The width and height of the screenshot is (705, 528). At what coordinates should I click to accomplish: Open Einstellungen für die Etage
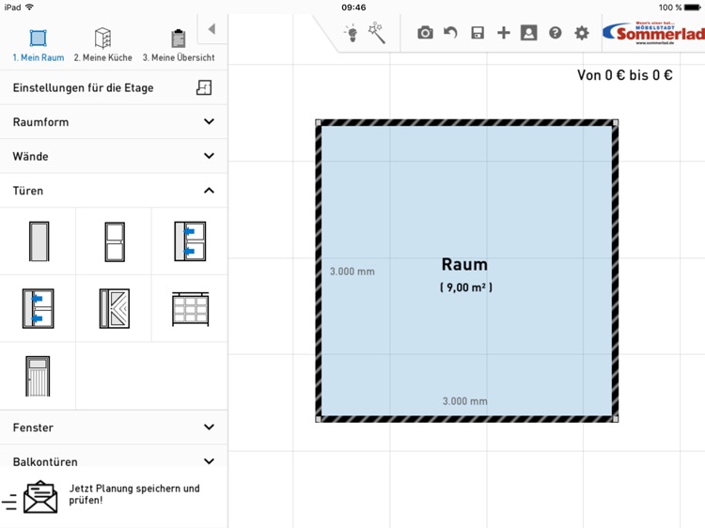(113, 87)
